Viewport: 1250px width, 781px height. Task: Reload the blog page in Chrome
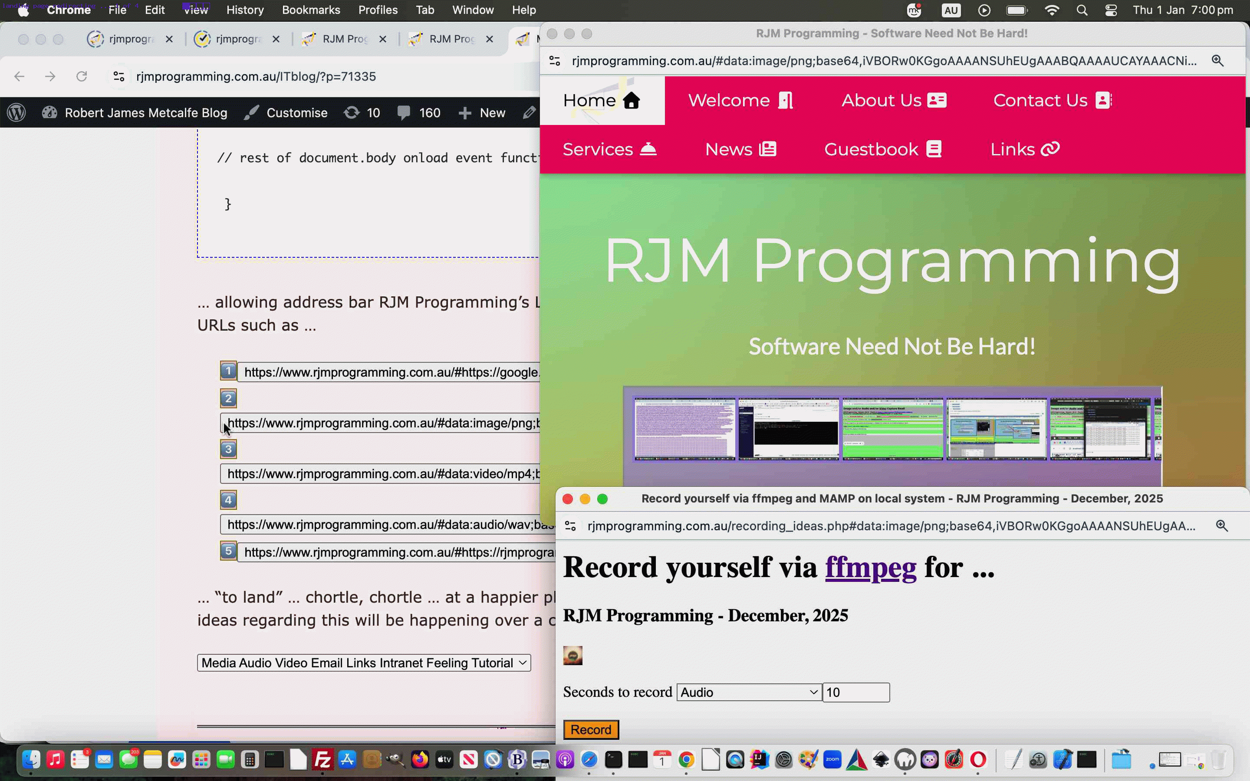[82, 76]
